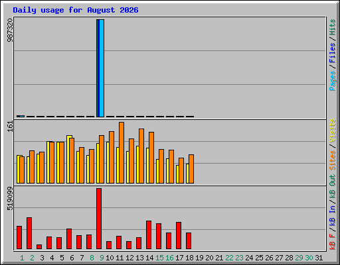The width and height of the screenshot is (340, 265).
Task: Click the orange Sites bar above day 13
Action: coord(141,156)
